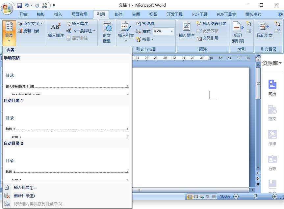The image size is (284, 209).
Task: Open the 资源库 dropdown header
Action: pos(272,63)
